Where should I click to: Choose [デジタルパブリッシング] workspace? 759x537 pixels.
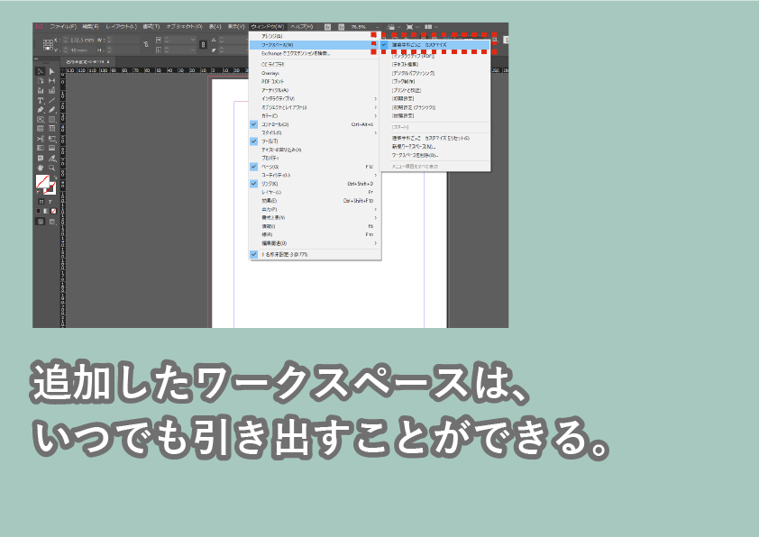pos(434,73)
